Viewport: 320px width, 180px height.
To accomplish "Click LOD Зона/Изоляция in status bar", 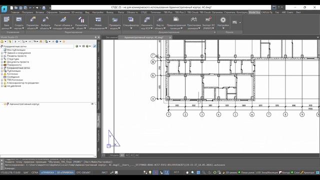I will 266,172.
